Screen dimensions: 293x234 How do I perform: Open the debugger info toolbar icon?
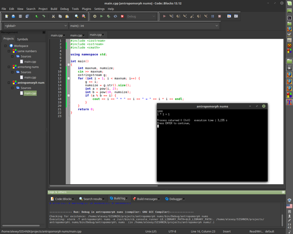click(236, 16)
